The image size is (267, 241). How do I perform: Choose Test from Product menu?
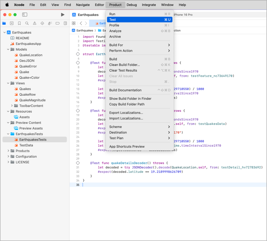pyautogui.click(x=140, y=20)
